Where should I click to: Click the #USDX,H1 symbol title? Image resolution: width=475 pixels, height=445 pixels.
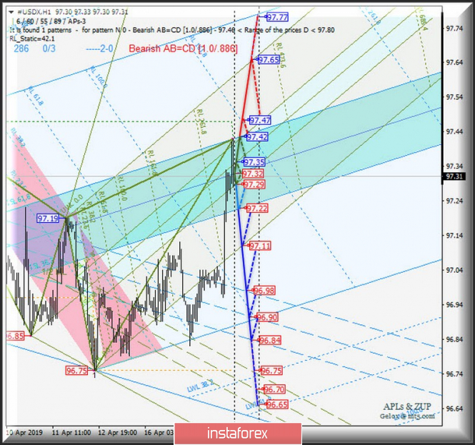tap(34, 12)
